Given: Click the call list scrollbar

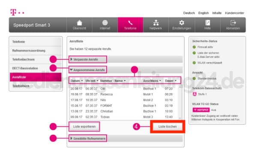Looking at the screenshot, I should pyautogui.click(x=180, y=102).
